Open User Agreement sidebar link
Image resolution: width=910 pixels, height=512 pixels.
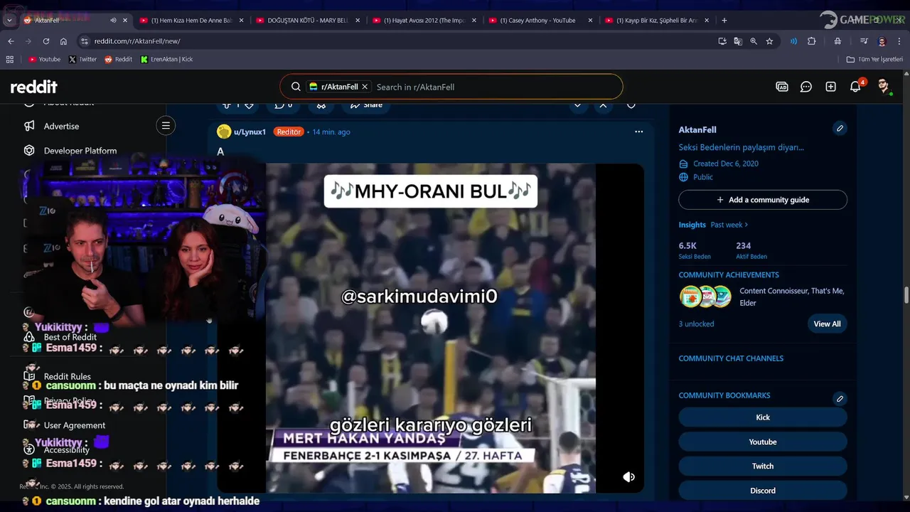coord(74,425)
